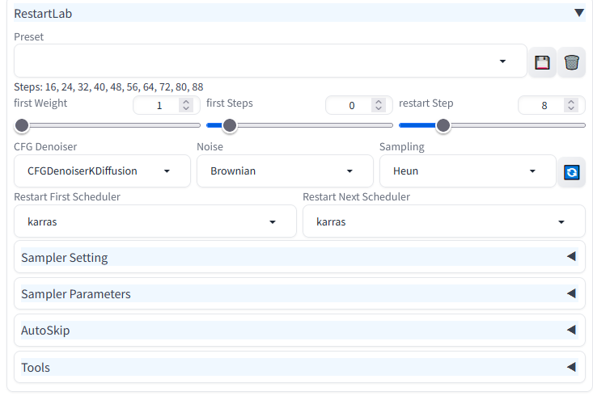This screenshot has width=593, height=396.
Task: Open the Sampling dropdown showing Heun
Action: [x=468, y=171]
